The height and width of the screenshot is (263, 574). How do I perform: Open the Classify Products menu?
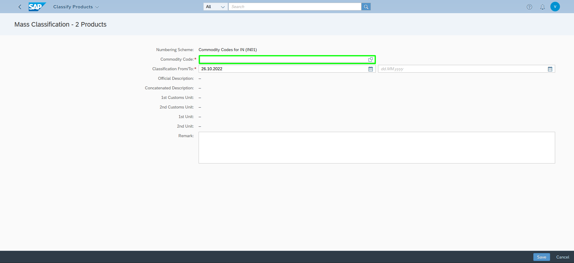(x=76, y=7)
